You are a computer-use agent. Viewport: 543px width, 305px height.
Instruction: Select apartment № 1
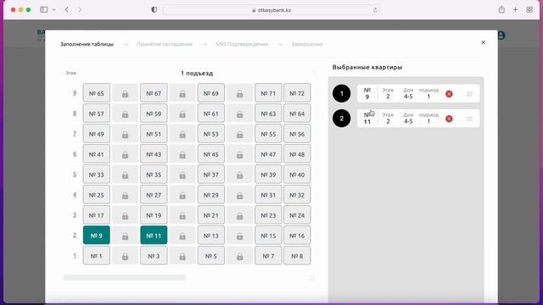(x=96, y=256)
